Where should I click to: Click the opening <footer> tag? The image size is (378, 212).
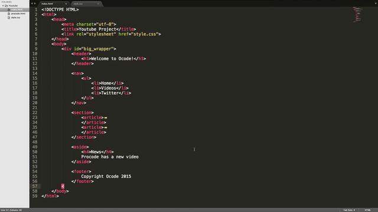[82, 171]
